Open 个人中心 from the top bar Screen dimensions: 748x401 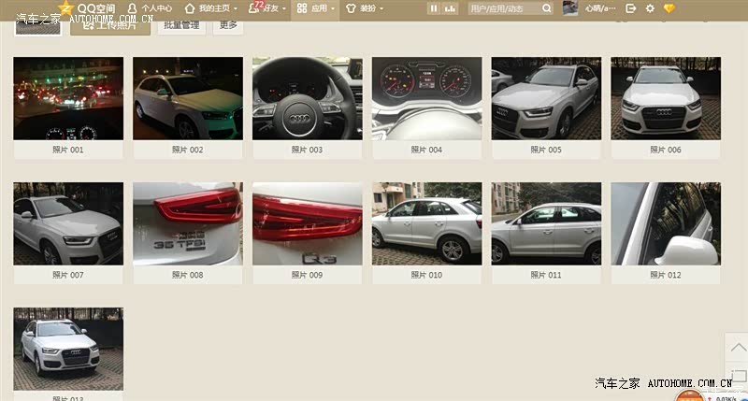tap(150, 8)
